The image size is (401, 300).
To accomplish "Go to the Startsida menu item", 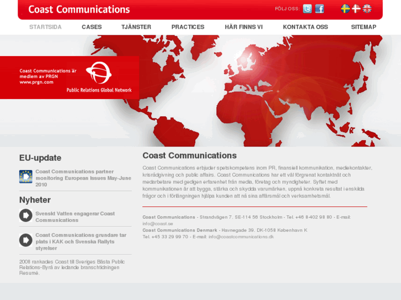I will coord(46,27).
